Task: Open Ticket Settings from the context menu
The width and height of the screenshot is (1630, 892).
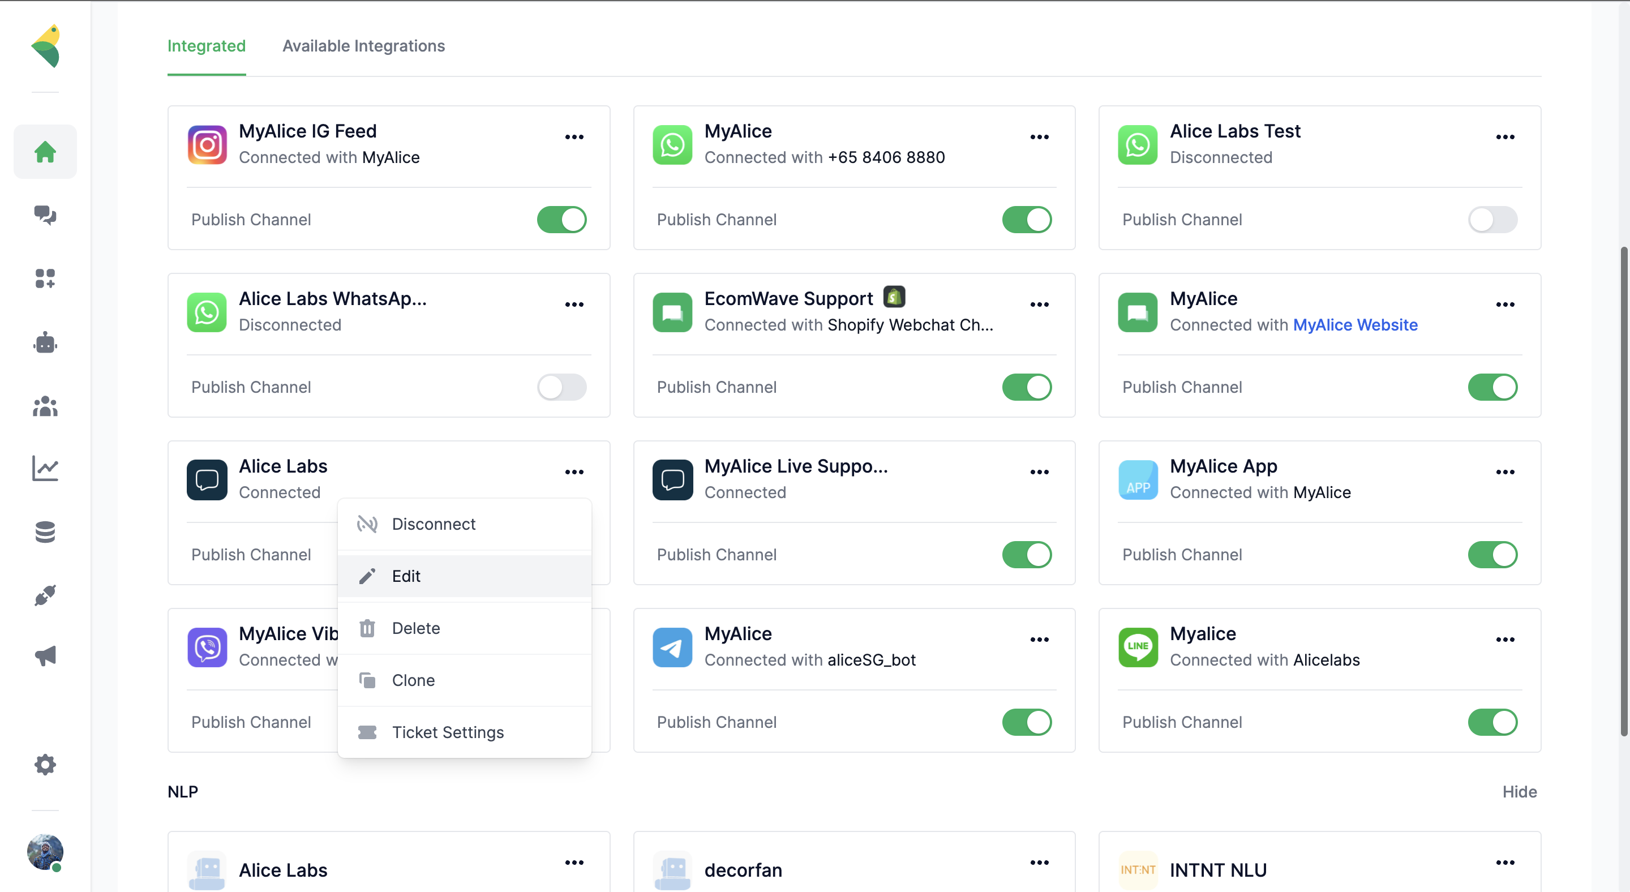Action: [x=465, y=732]
